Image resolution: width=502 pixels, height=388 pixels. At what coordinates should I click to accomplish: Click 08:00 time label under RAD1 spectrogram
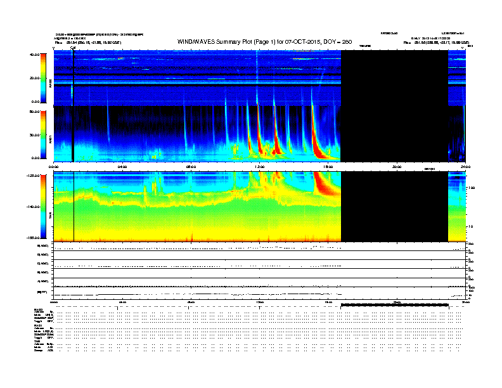click(191, 167)
